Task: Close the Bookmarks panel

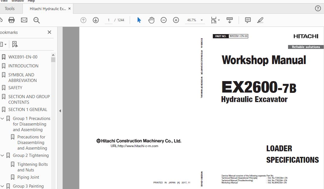Action: (49, 32)
